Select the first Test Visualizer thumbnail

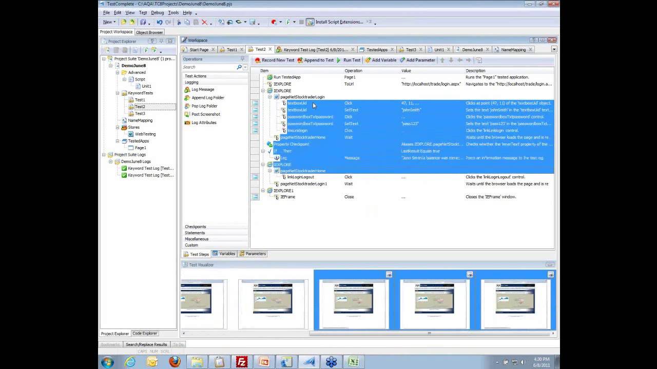(x=203, y=304)
